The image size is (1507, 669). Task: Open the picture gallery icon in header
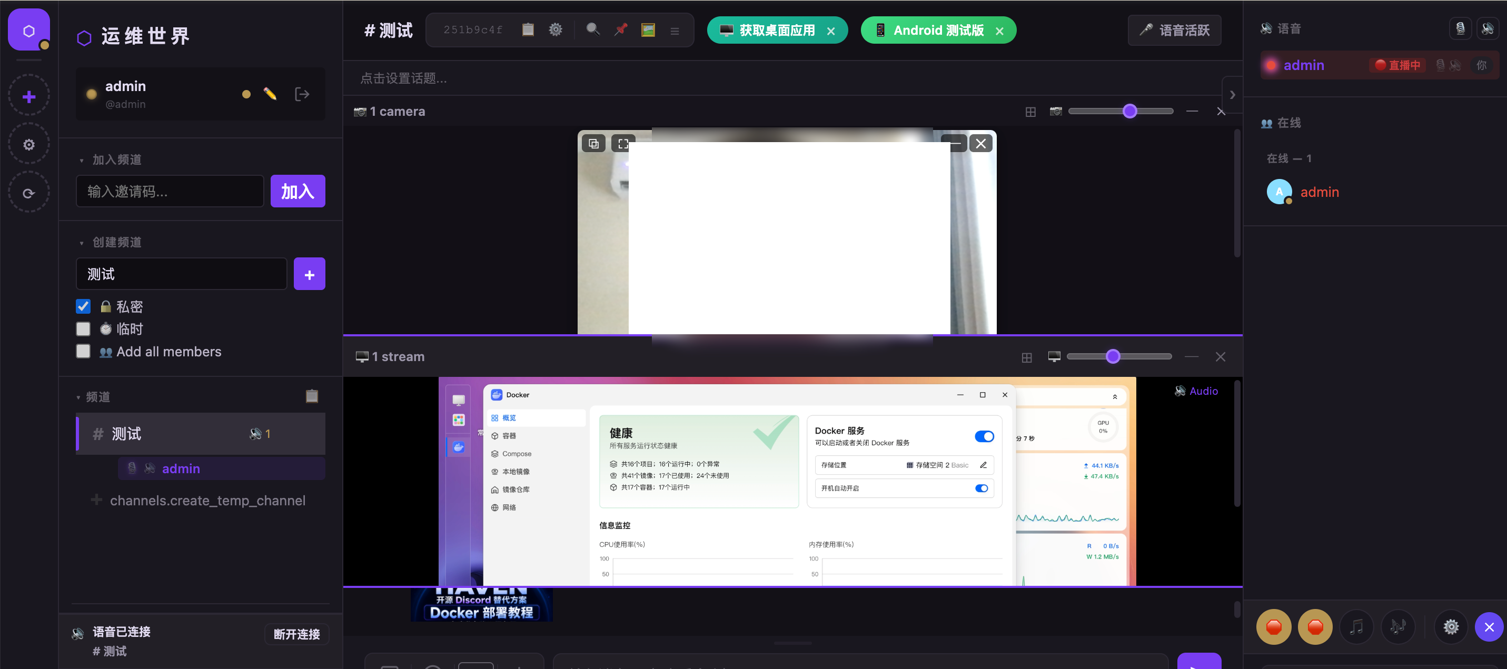click(x=648, y=30)
